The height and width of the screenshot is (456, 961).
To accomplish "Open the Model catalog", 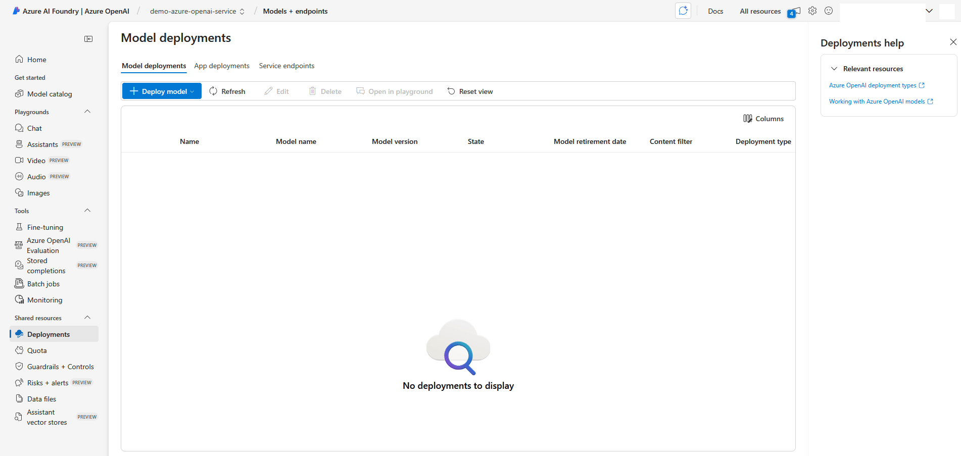I will click(49, 94).
